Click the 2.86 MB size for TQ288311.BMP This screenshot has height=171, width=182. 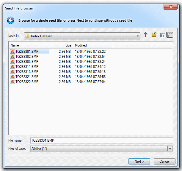point(65,67)
